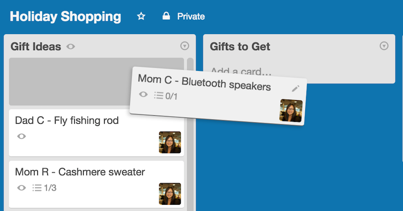Toggle subscribe eye icon next to Gift Ideas title
Screen dimensions: 403x211
click(x=71, y=47)
